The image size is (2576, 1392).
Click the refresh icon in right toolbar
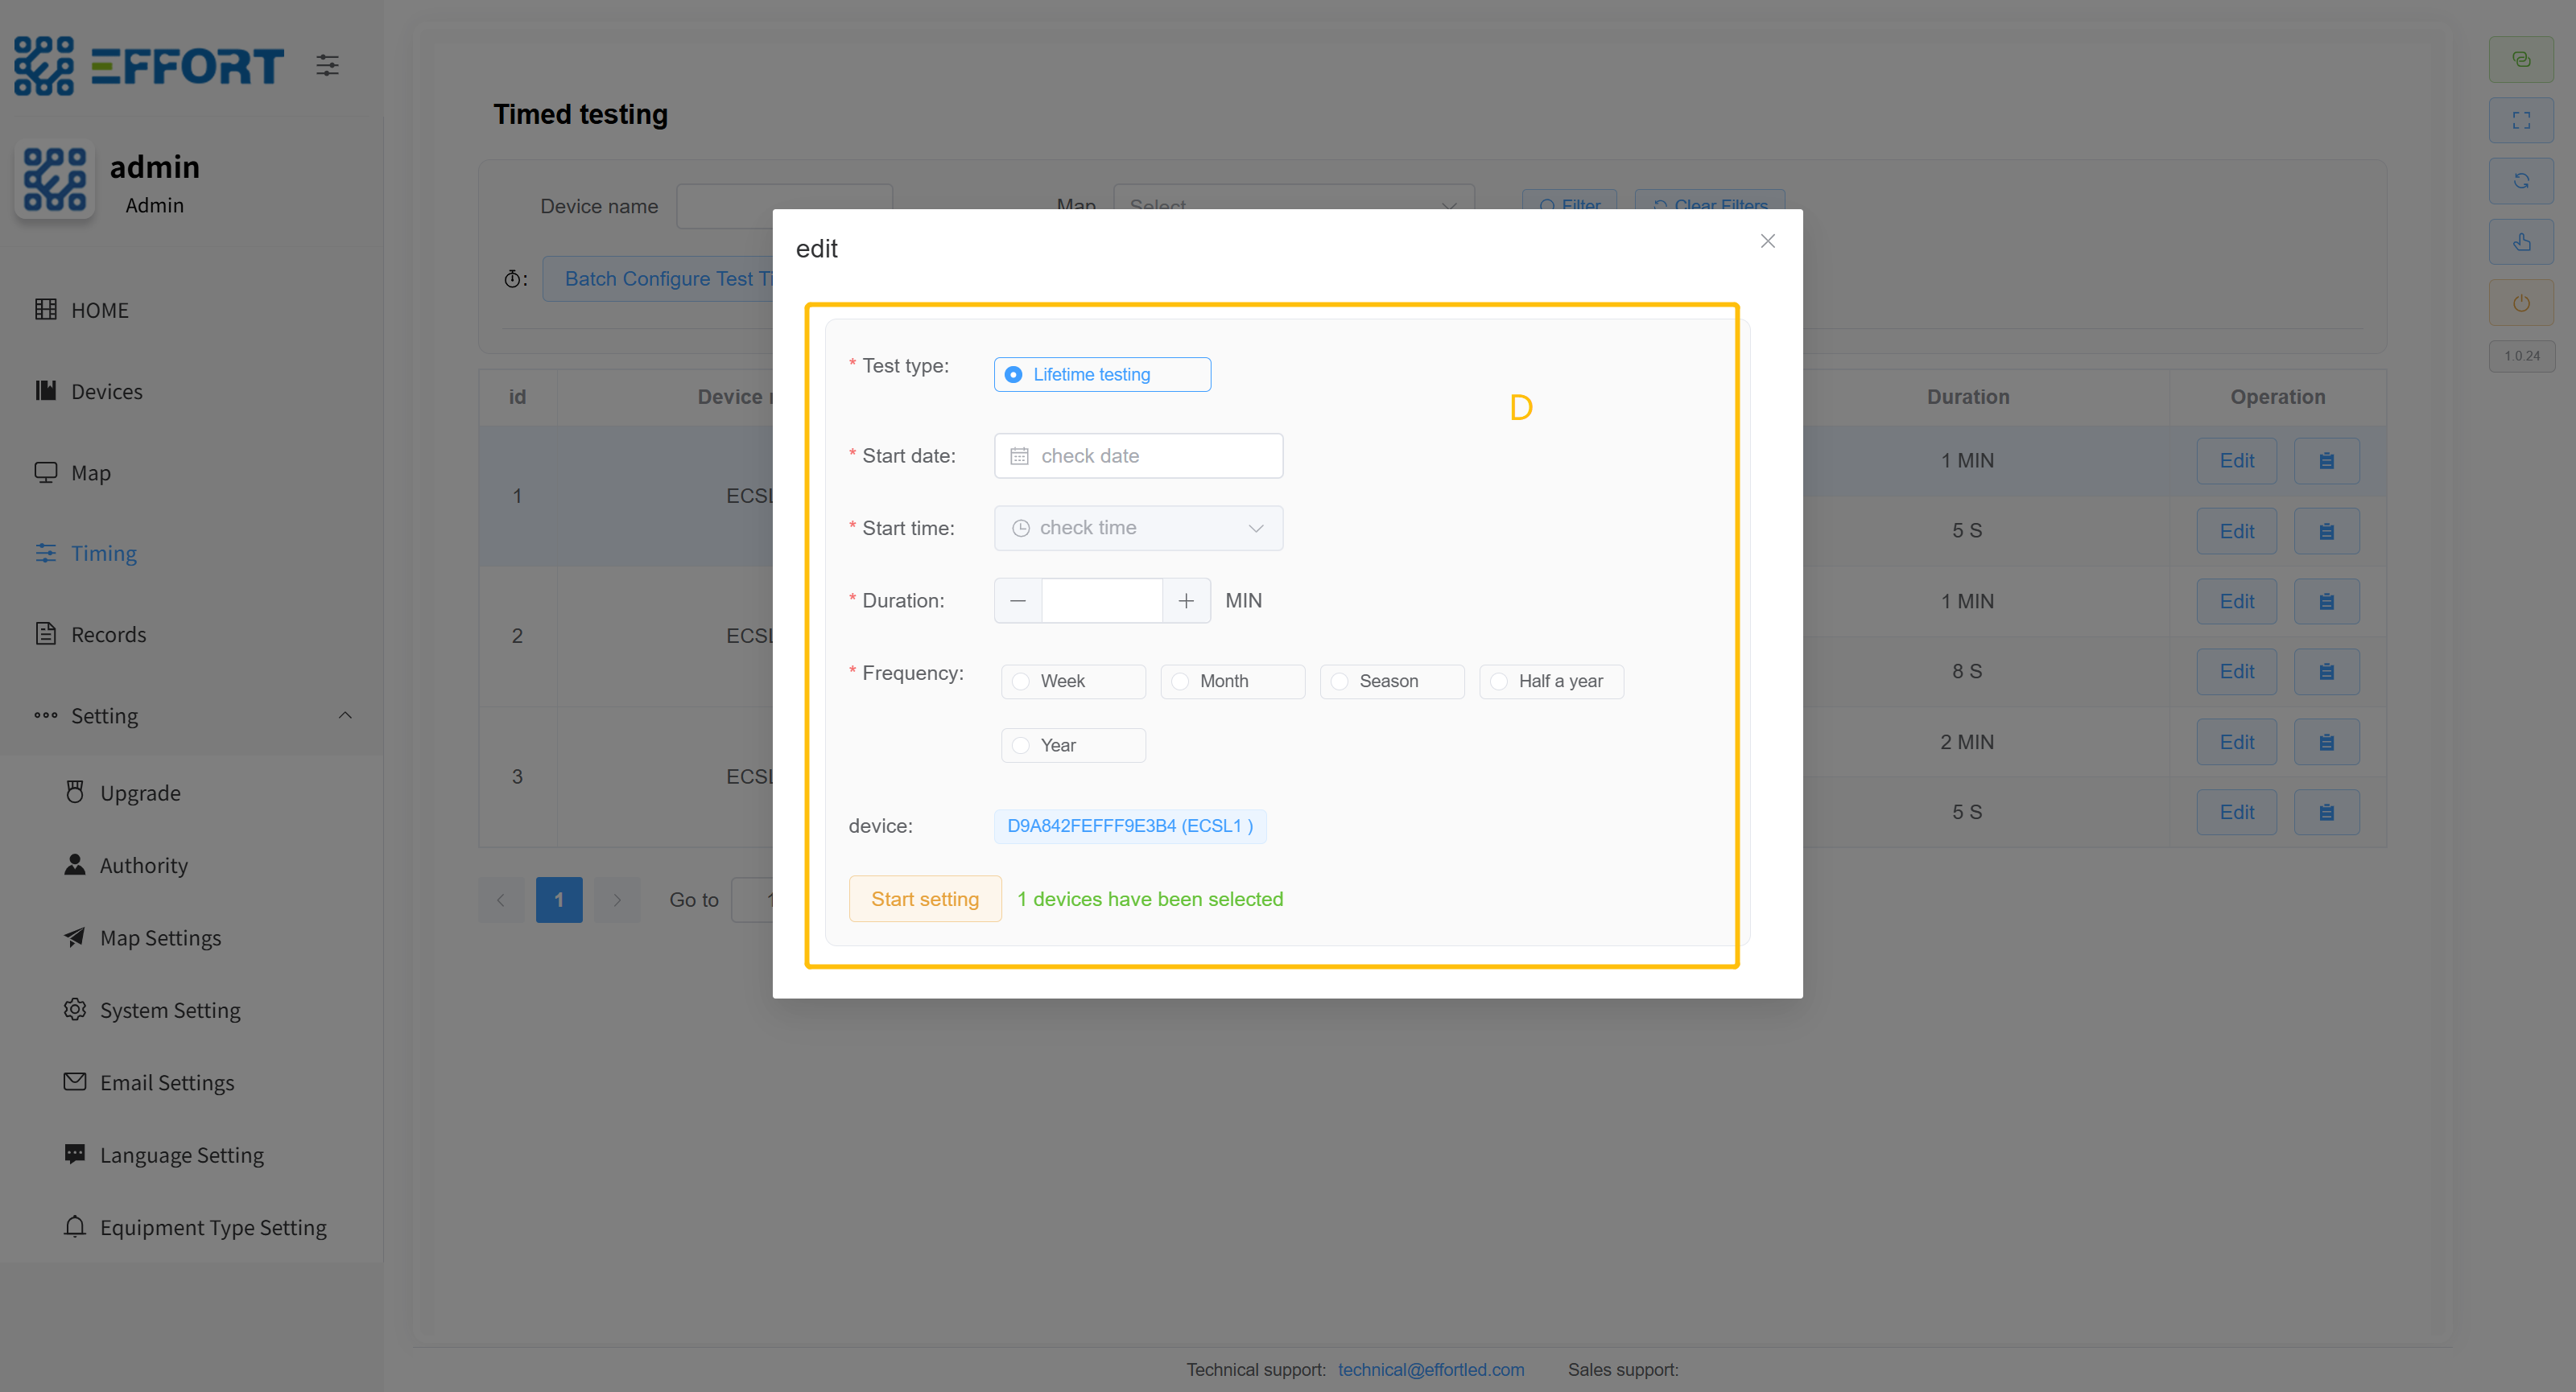(2521, 181)
